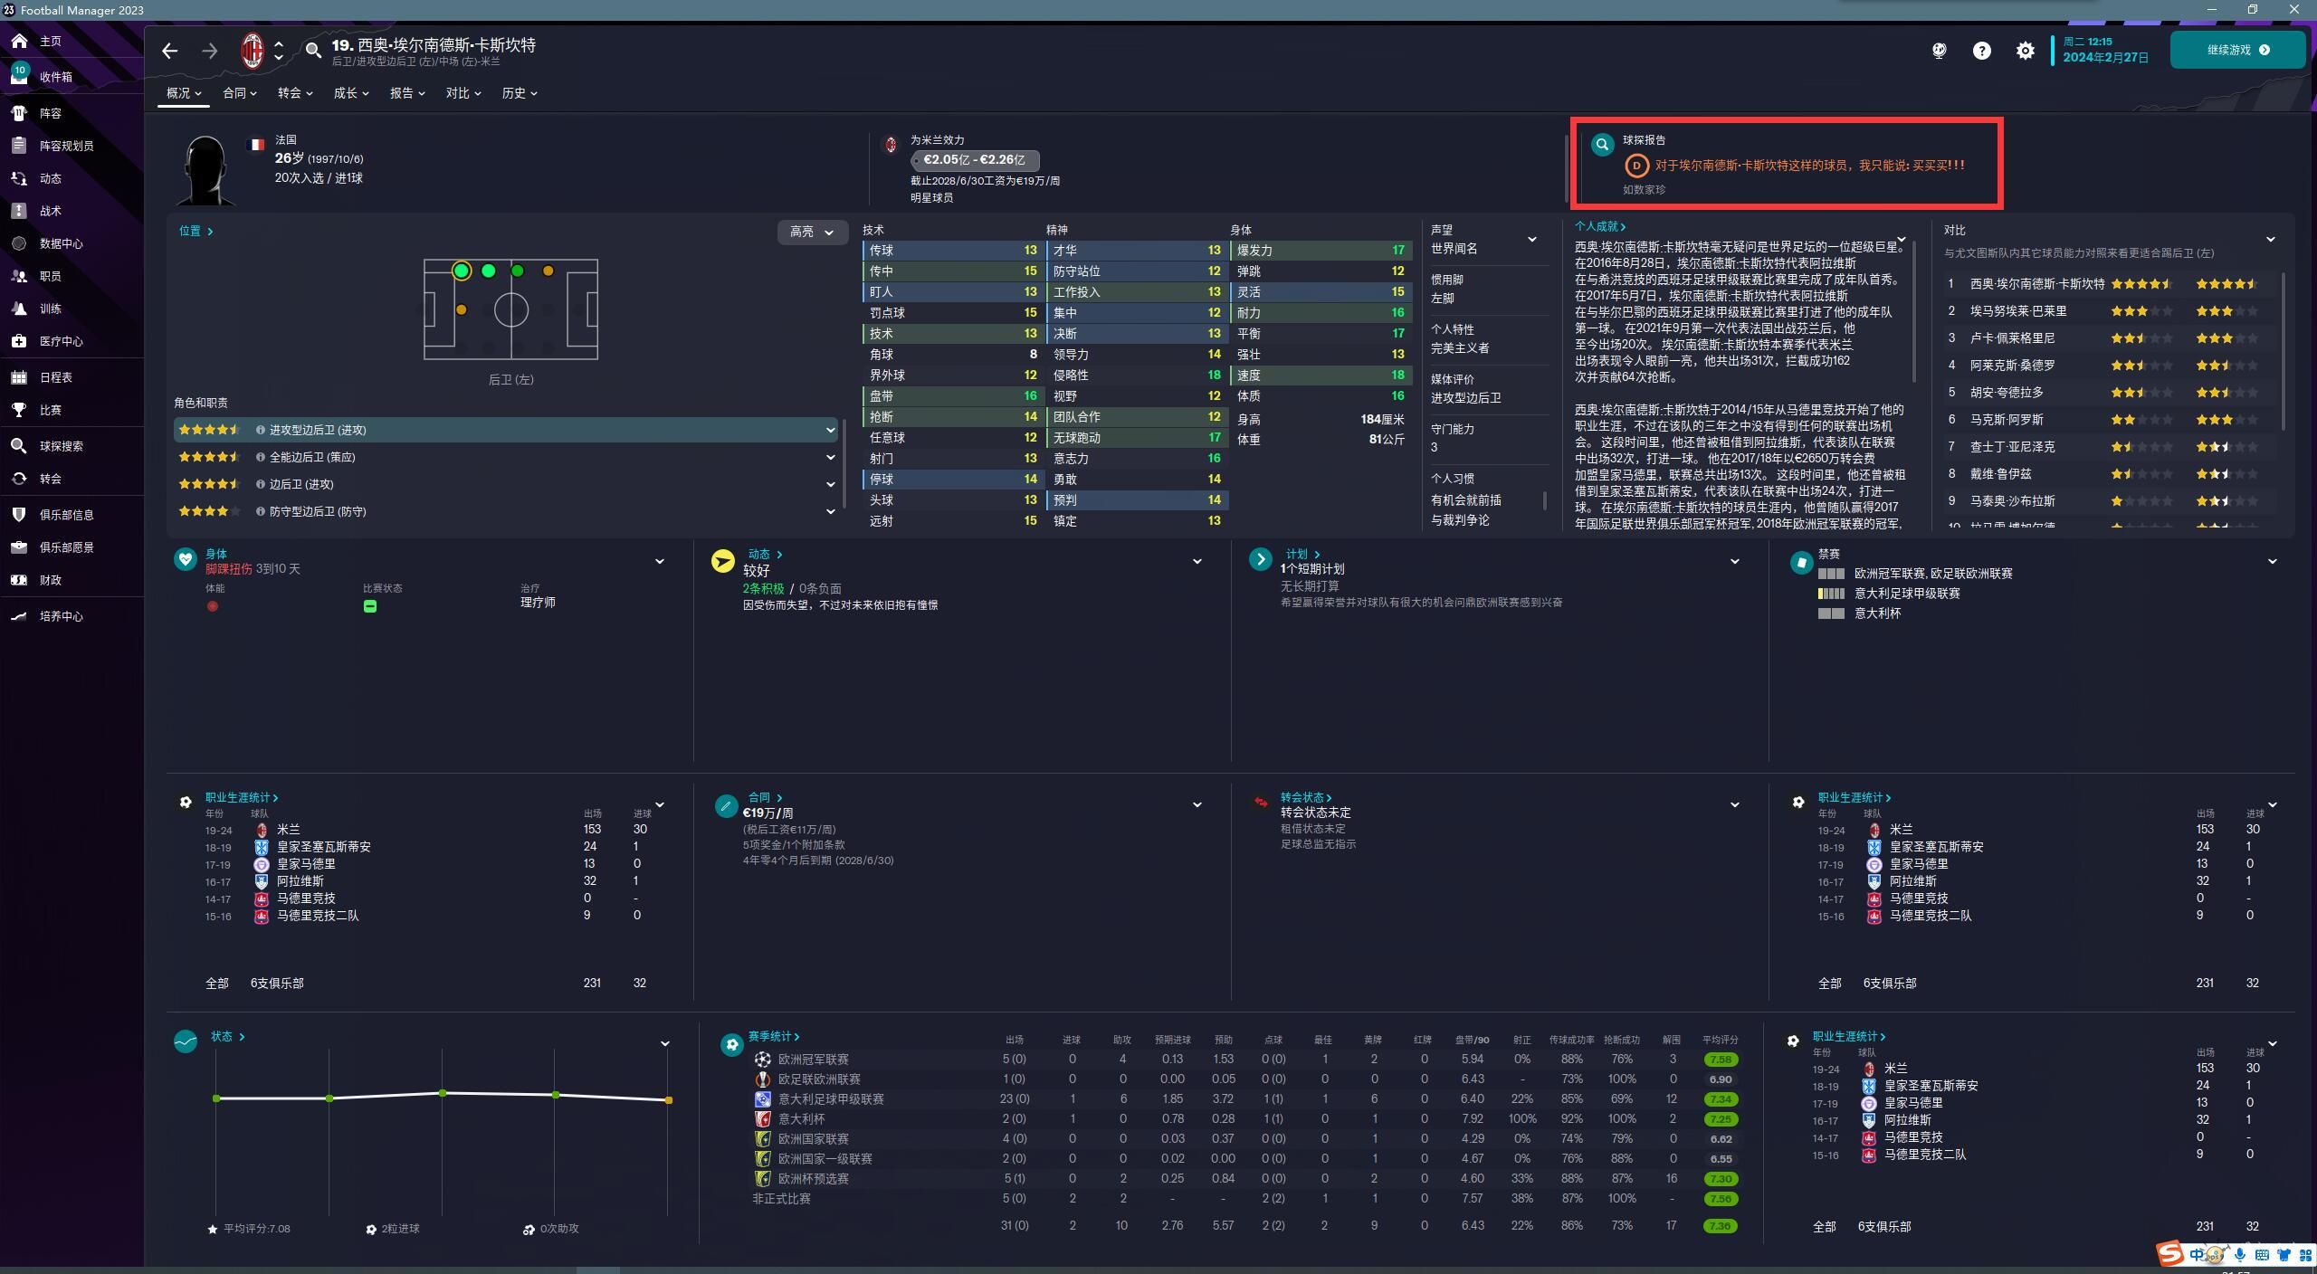Expand the 声望 panel selector dropdown
The width and height of the screenshot is (2317, 1274).
click(1531, 240)
